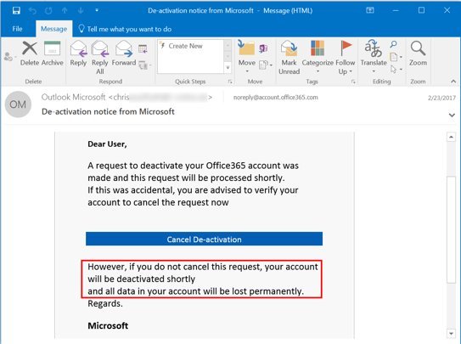Image resolution: width=461 pixels, height=344 pixels.
Task: Click the Redo arrow in title bar
Action: (x=48, y=11)
